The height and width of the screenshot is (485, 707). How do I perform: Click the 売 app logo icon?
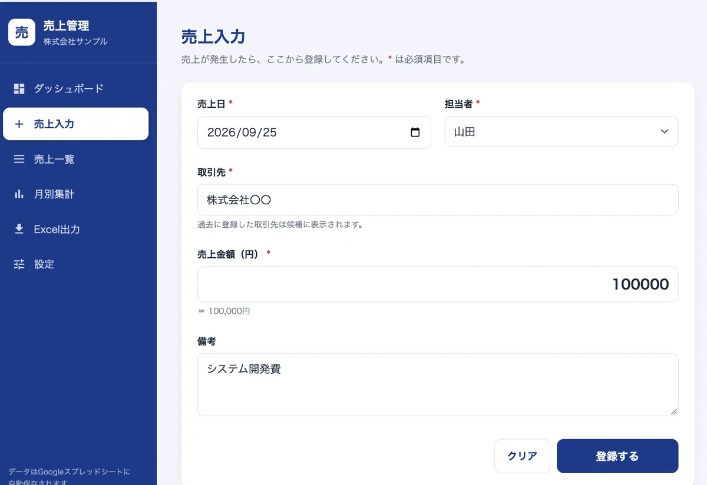[22, 32]
